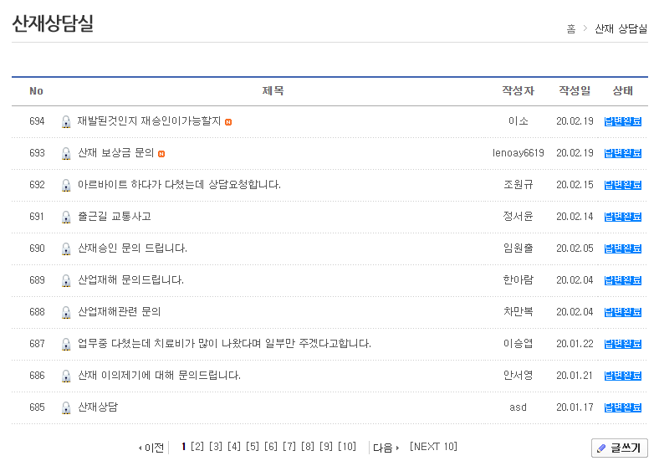Click lock icon beside 산재승인 문의 드립니다
659x466 pixels.
[x=66, y=249]
